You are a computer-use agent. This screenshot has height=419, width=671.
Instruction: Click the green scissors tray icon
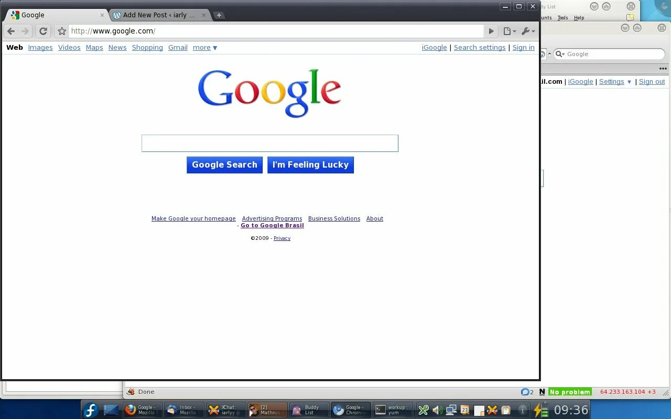(x=424, y=410)
